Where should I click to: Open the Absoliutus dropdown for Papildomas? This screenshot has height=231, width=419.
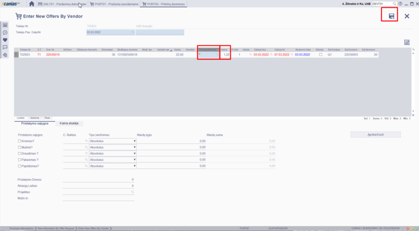coord(134,166)
